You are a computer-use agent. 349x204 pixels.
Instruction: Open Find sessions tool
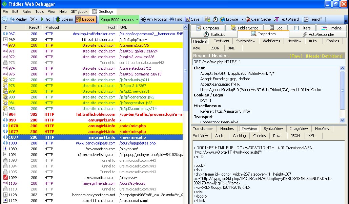pos(176,19)
